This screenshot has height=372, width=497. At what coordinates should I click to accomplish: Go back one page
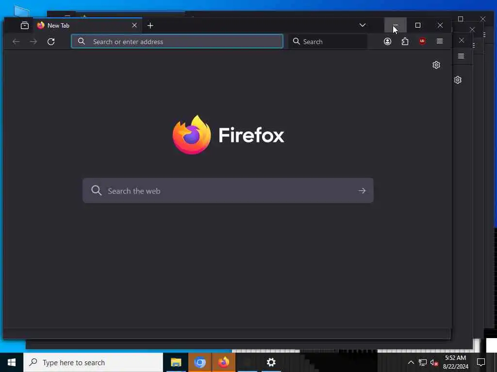[x=16, y=42]
